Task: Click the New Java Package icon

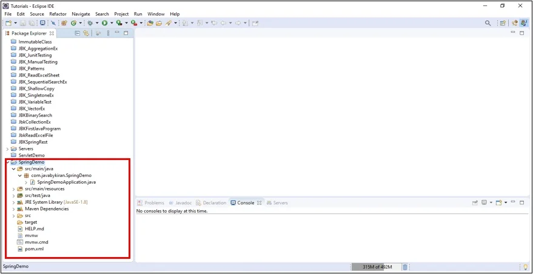Action: click(64, 23)
